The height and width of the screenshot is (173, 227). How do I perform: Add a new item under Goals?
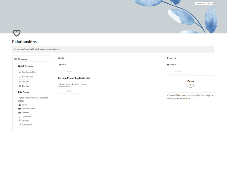point(70,72)
